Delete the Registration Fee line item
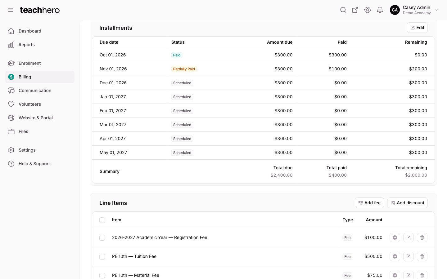This screenshot has height=279, width=447. click(422, 237)
